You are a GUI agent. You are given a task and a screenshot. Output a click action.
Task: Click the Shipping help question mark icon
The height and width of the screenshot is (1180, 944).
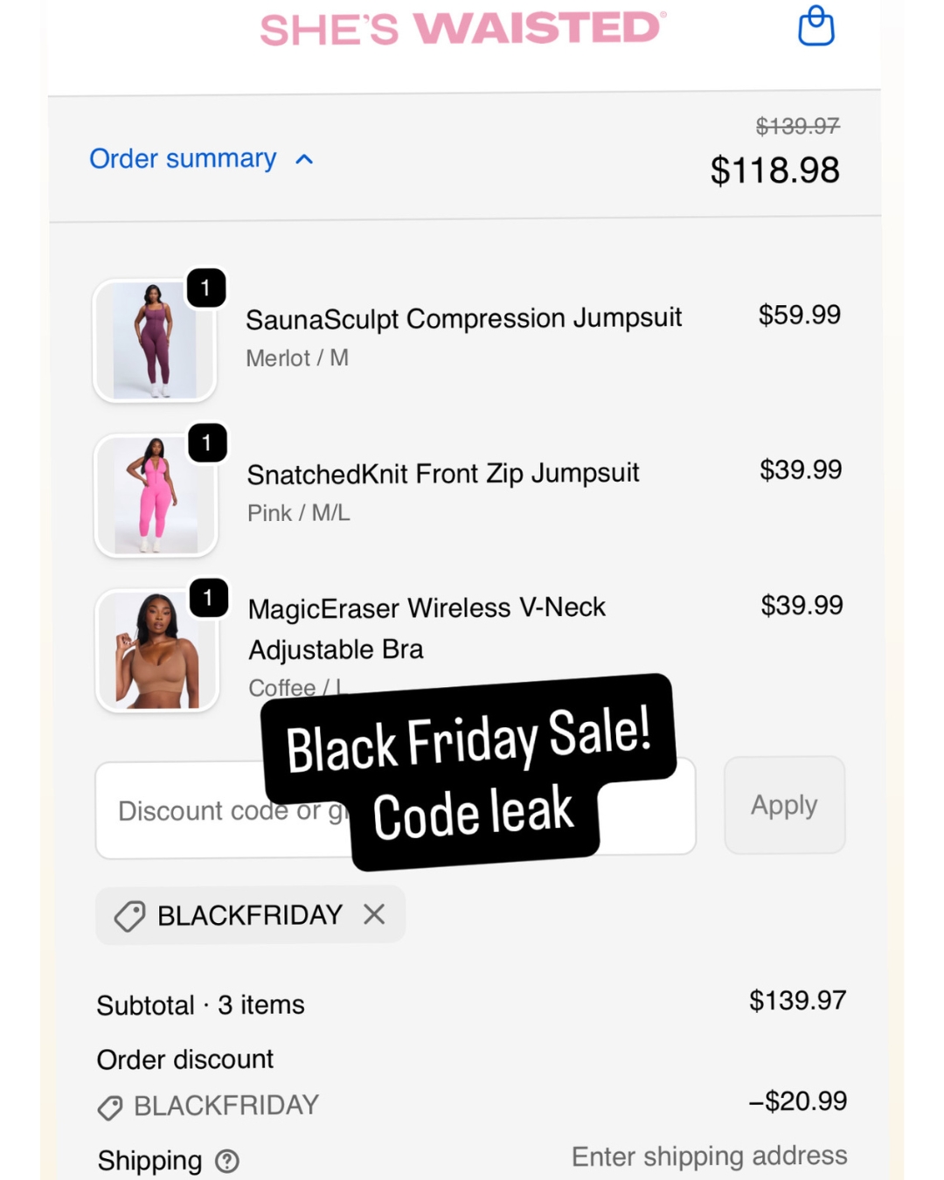click(227, 1161)
